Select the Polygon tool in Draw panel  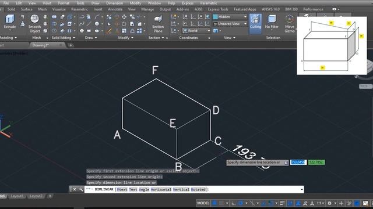pyautogui.click(x=82, y=31)
